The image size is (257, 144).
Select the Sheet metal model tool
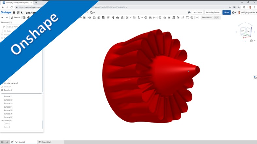(160, 18)
